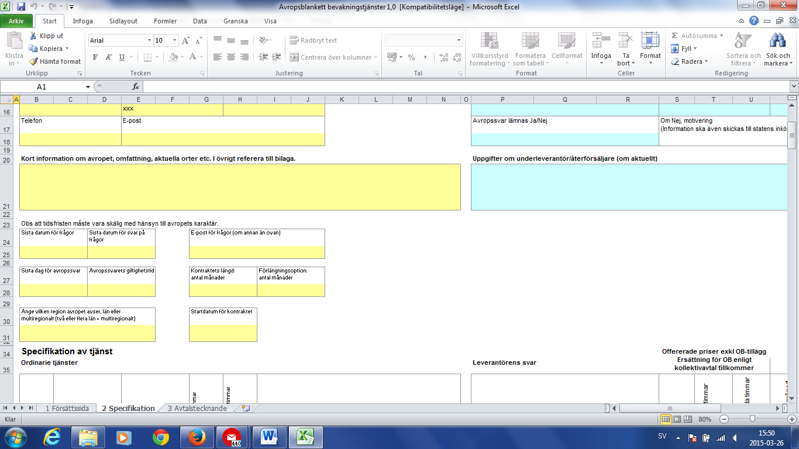Click the insert function fx icon
799x449 pixels.
(x=136, y=87)
